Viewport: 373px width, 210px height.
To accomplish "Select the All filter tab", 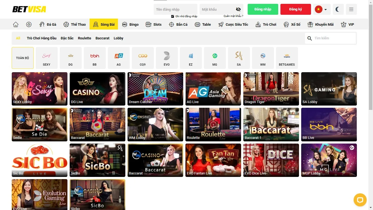I will [x=18, y=38].
